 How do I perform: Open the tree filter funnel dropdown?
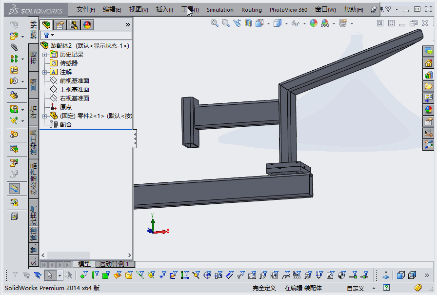(x=49, y=35)
